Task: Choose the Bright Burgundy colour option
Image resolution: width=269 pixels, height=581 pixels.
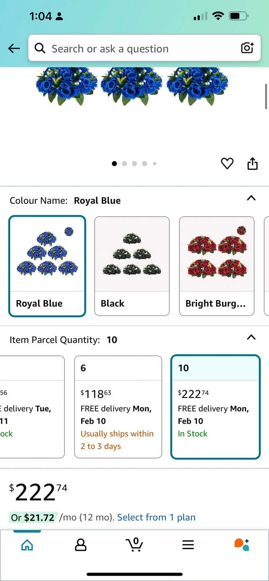Action: (216, 266)
